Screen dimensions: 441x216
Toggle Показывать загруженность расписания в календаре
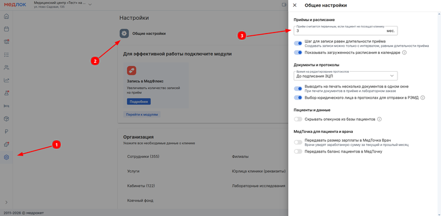pyautogui.click(x=298, y=52)
